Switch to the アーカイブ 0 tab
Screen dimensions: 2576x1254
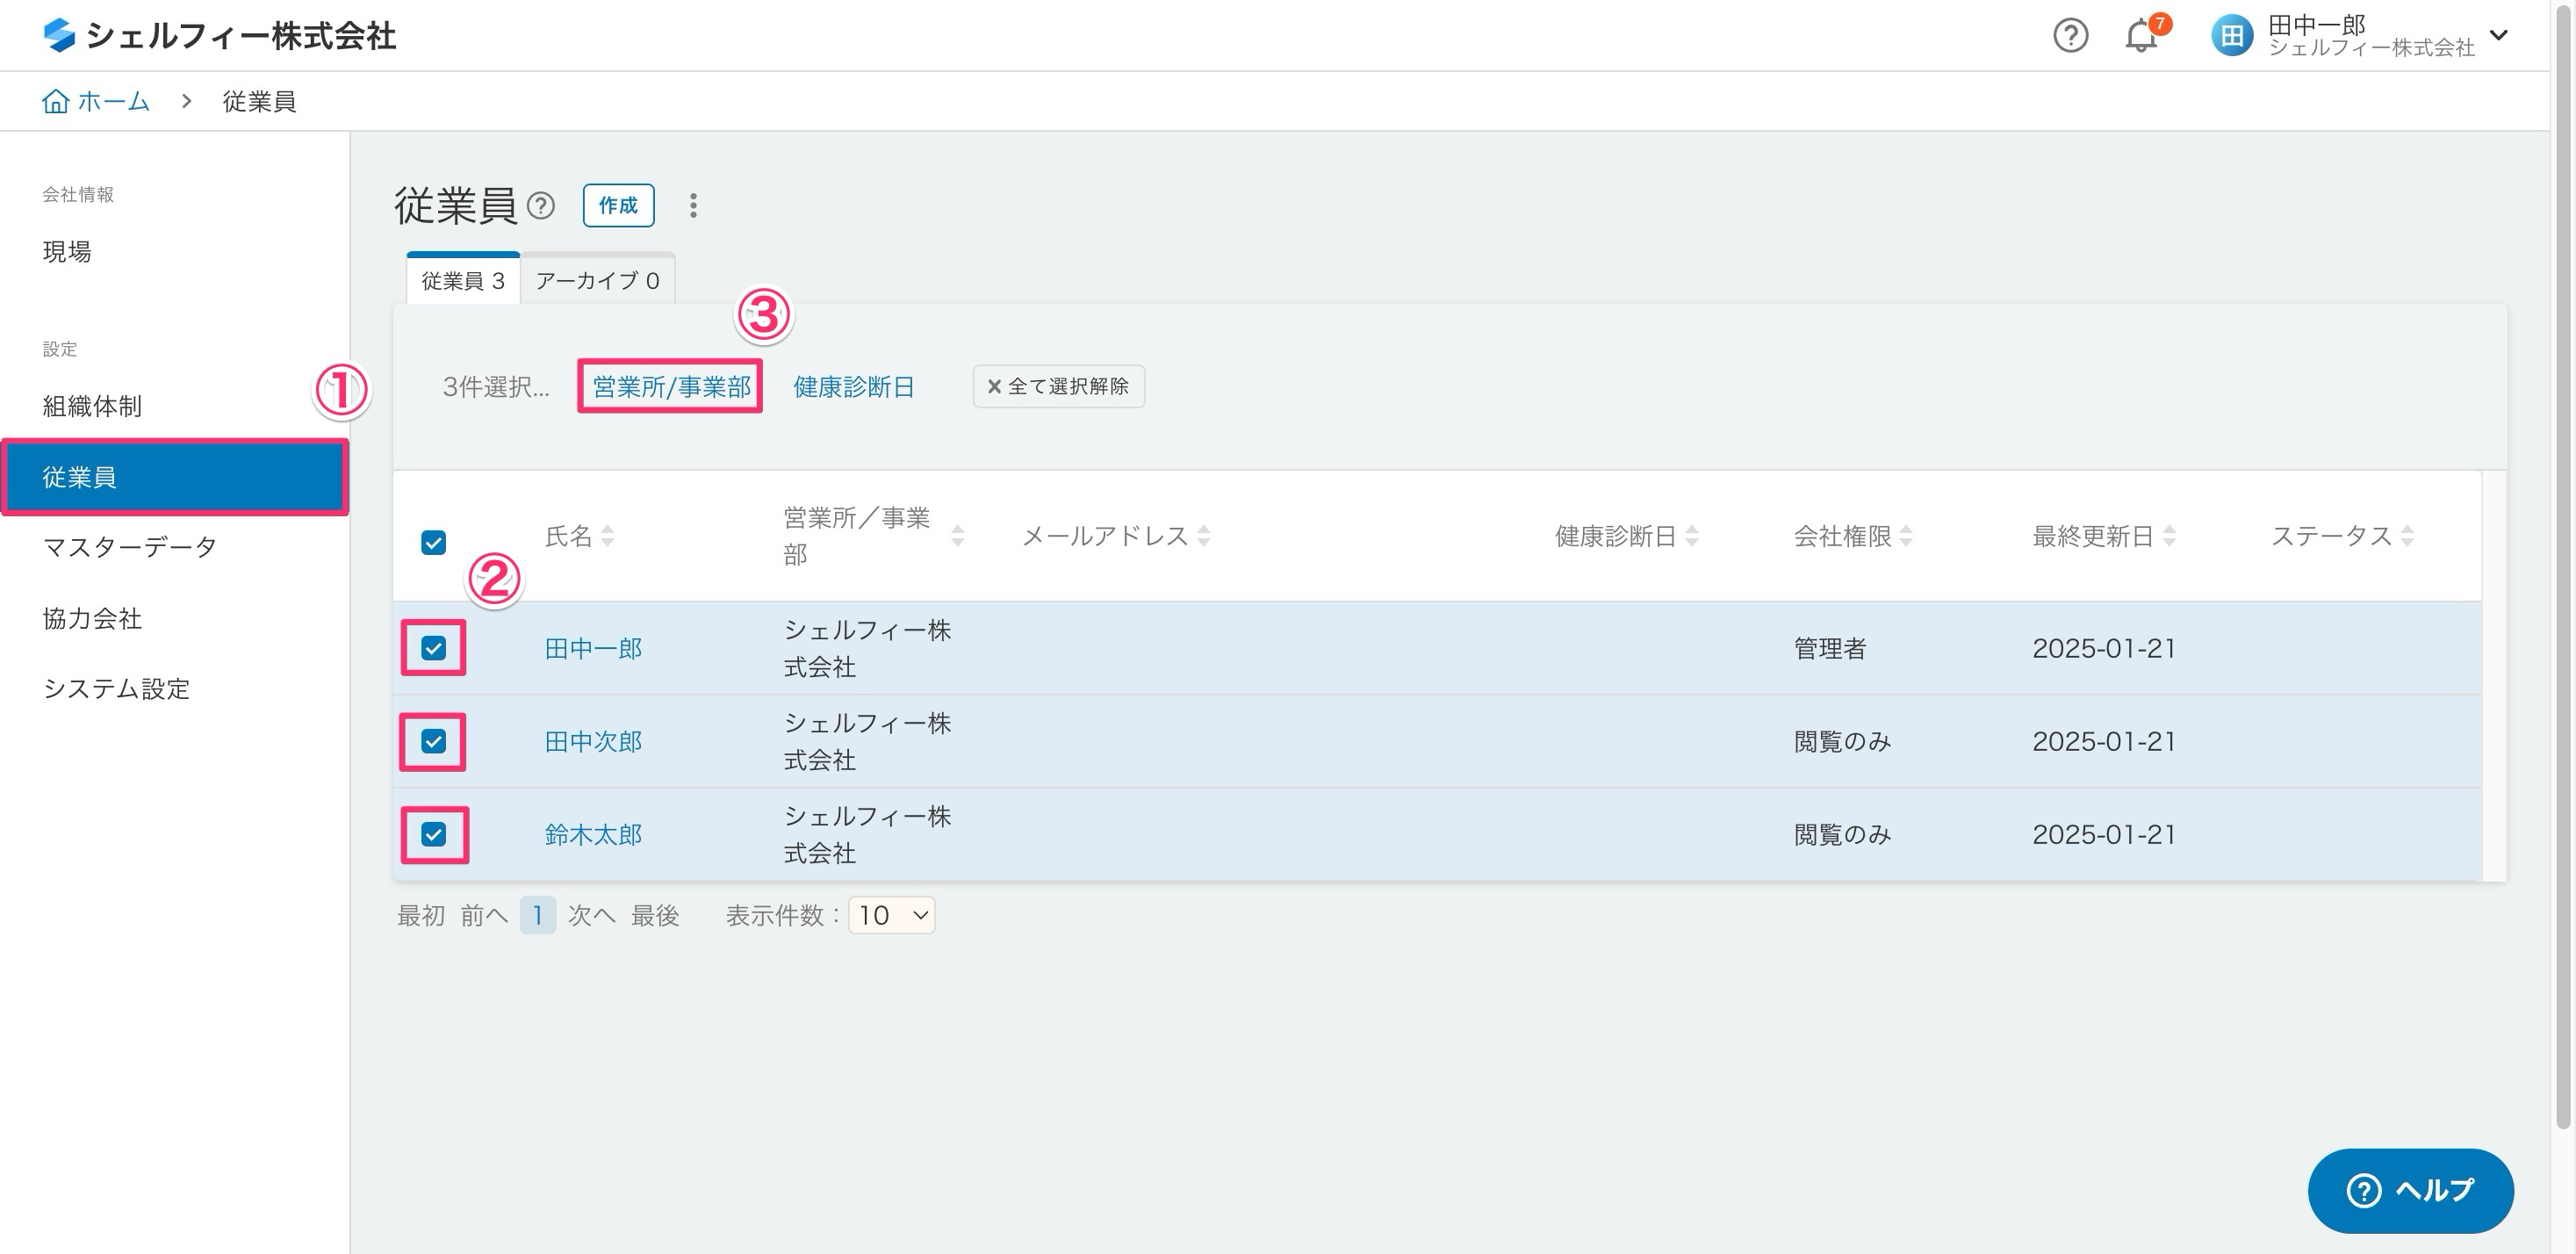click(x=597, y=280)
